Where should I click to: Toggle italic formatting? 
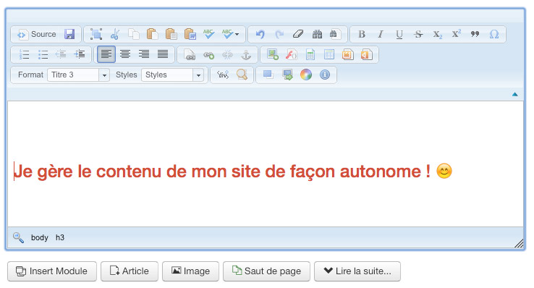pyautogui.click(x=381, y=34)
